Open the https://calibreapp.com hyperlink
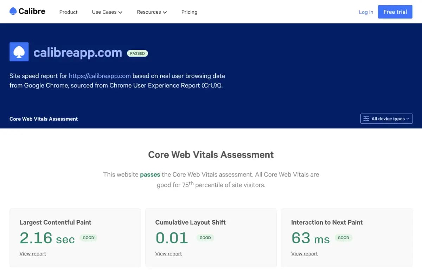Viewport: 422px width, 277px height. pyautogui.click(x=100, y=76)
